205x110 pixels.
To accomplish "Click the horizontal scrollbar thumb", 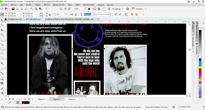I will click(x=72, y=96).
